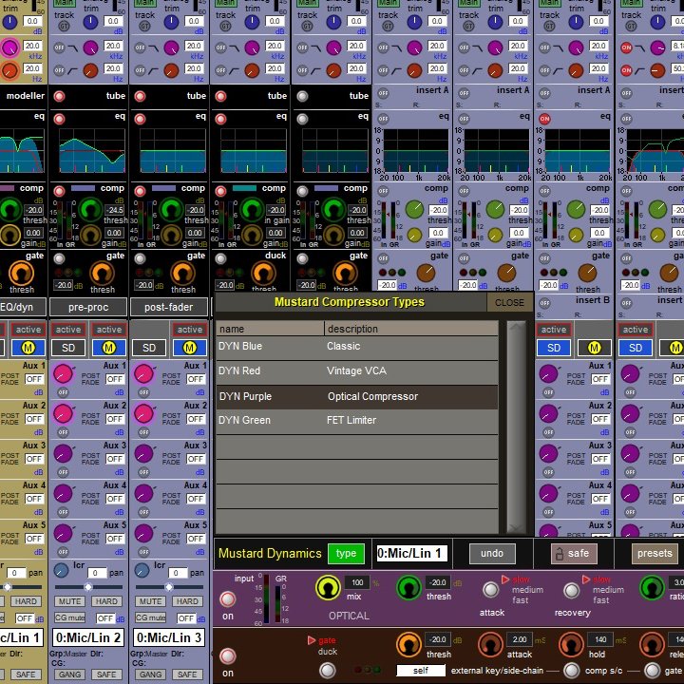Toggle the gate button on Mic/Lin 3 channel
Image resolution: width=684 pixels, height=684 pixels.
[140, 258]
